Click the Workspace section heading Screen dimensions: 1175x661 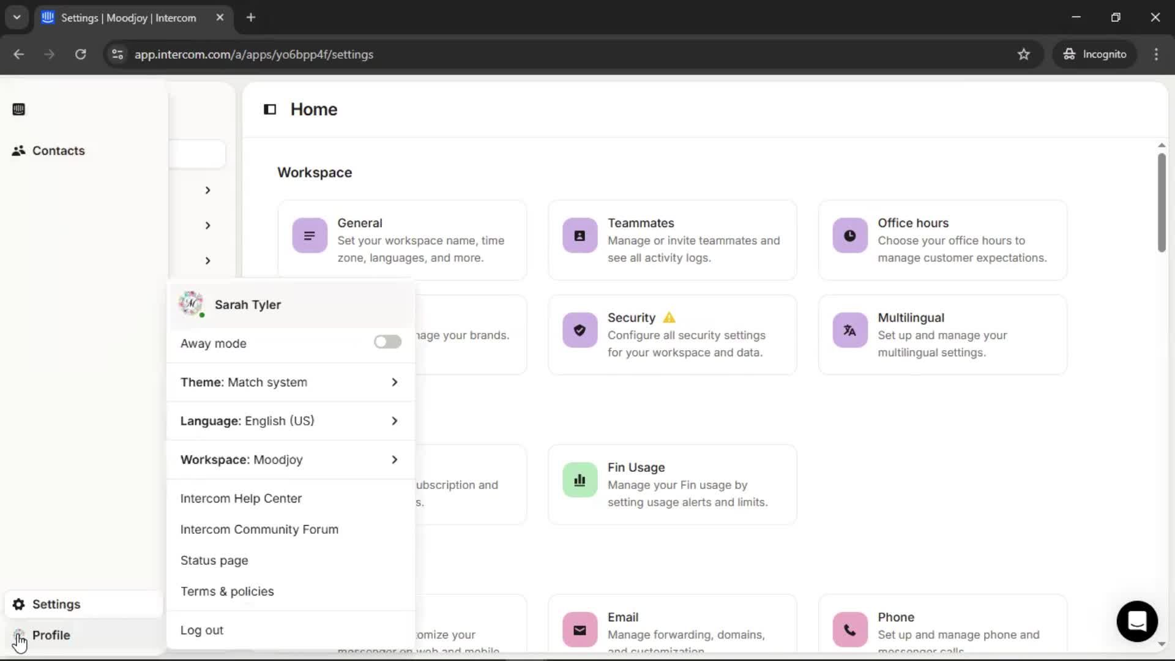coord(315,173)
